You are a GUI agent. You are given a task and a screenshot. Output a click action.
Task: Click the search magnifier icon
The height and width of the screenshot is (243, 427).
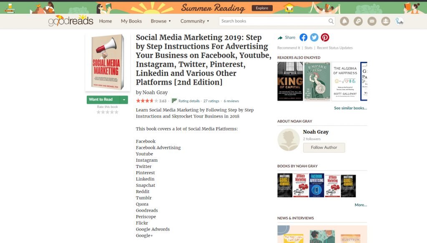331,21
